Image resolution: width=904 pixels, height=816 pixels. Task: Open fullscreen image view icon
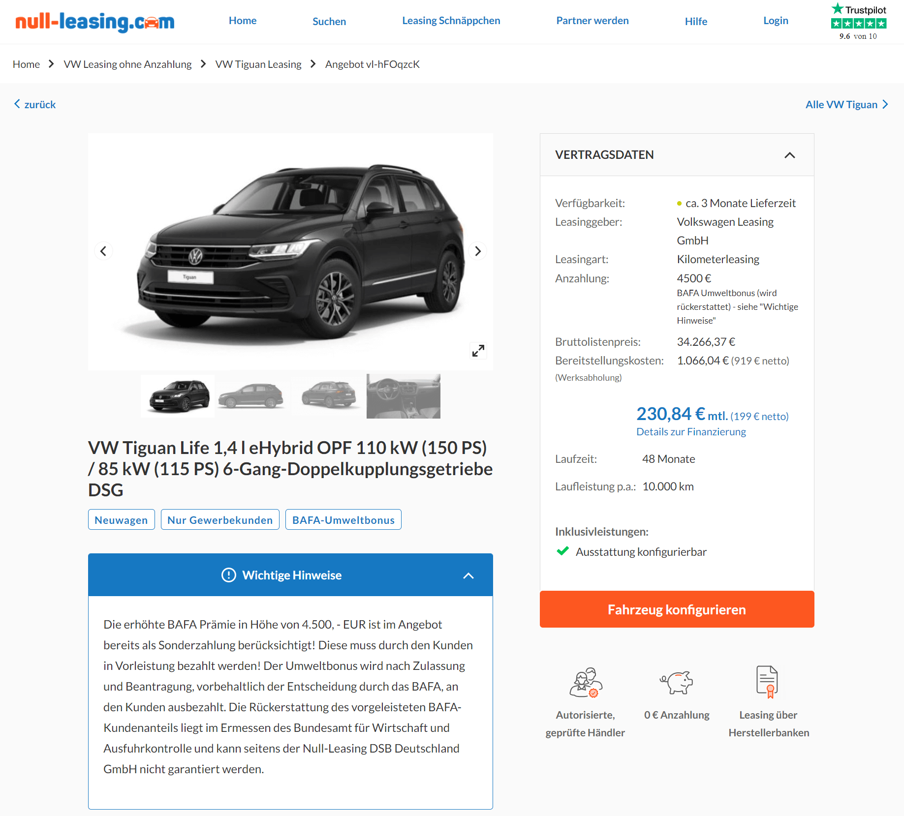pyautogui.click(x=478, y=351)
